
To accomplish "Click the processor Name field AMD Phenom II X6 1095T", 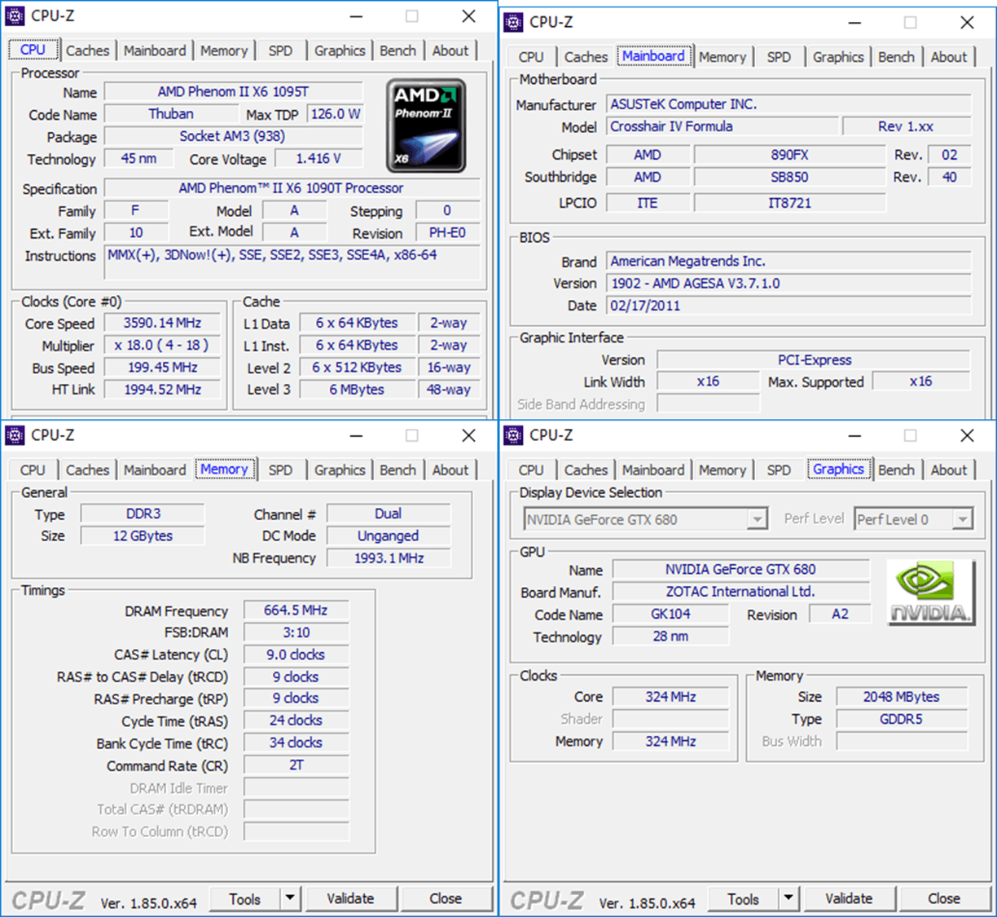I will [x=234, y=92].
